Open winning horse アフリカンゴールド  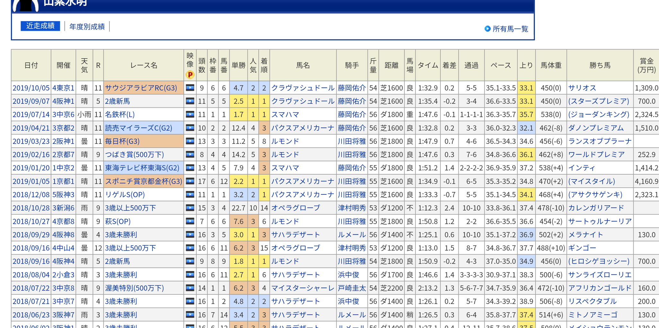(600, 288)
